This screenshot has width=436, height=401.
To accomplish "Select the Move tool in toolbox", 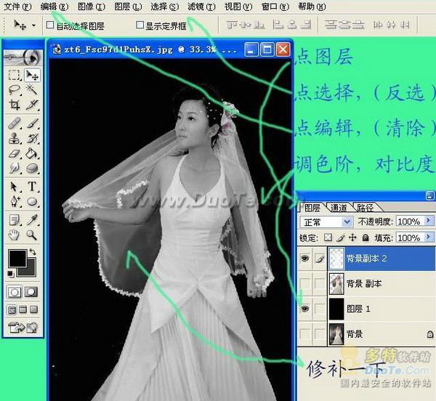I will click(32, 75).
